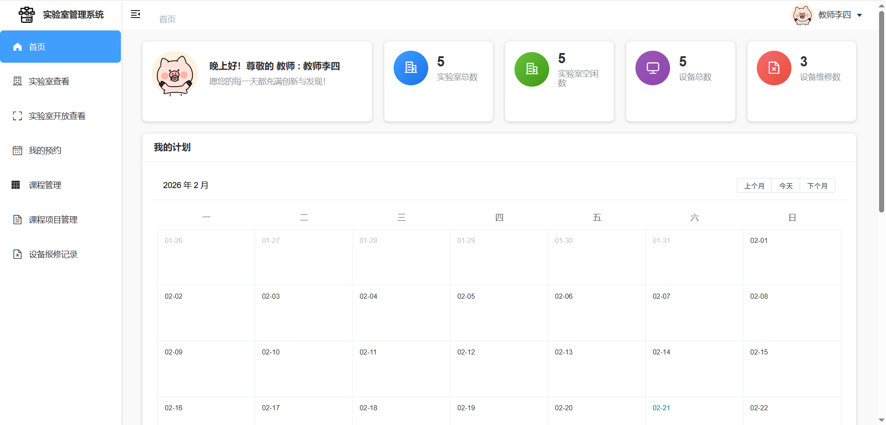Click the scrollbar down arrow at bottom
Image resolution: width=886 pixels, height=425 pixels.
click(881, 420)
